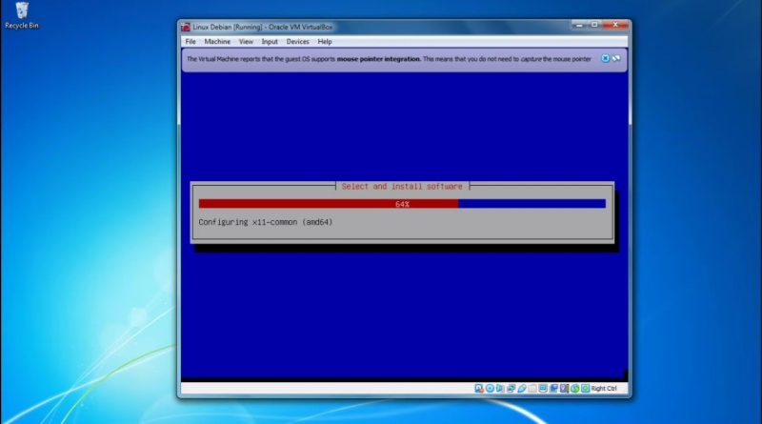Image resolution: width=762 pixels, height=424 pixels.
Task: Click the don't-show-again icon on the notification
Action: [616, 58]
